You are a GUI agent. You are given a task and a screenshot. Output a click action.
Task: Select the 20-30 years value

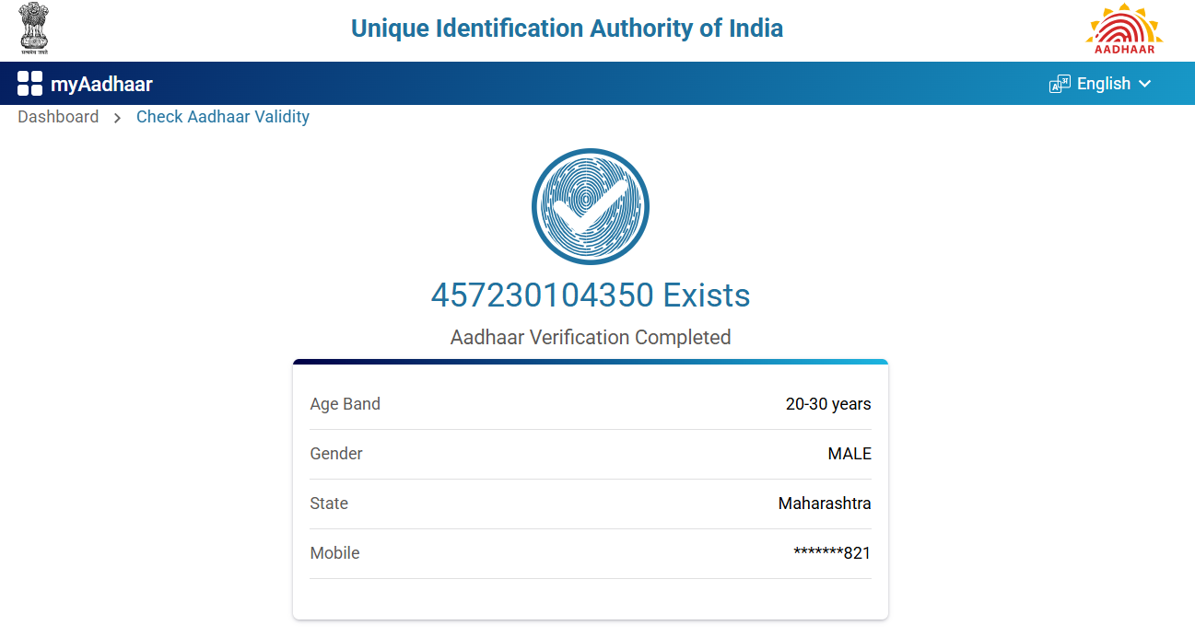827,404
